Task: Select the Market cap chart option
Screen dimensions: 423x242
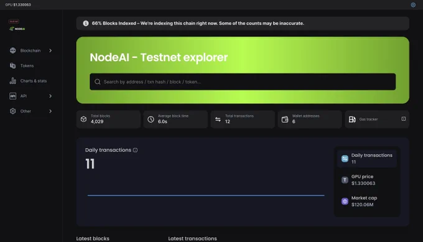Action: pos(367,202)
